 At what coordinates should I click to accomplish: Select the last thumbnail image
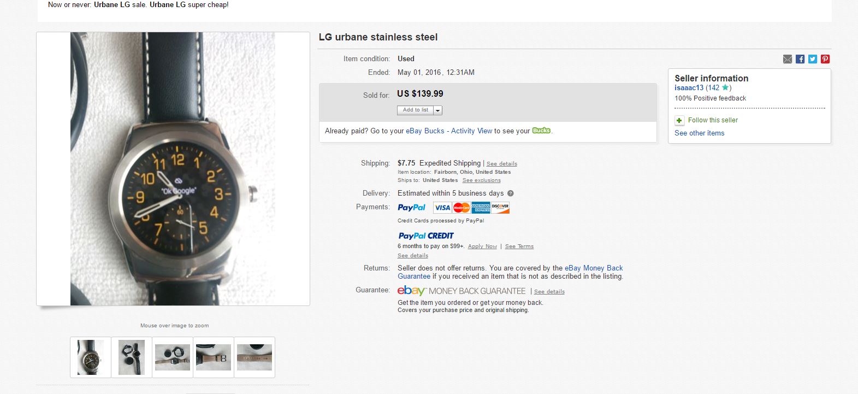click(255, 357)
